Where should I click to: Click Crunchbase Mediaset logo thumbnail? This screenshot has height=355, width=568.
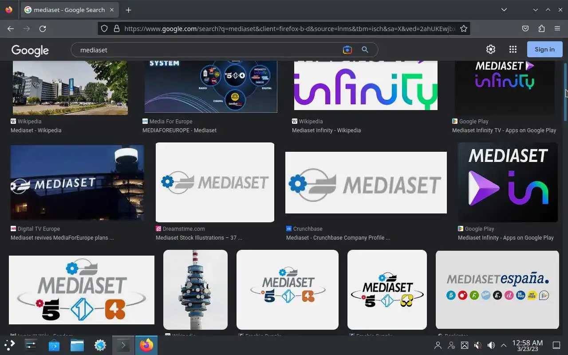click(366, 182)
